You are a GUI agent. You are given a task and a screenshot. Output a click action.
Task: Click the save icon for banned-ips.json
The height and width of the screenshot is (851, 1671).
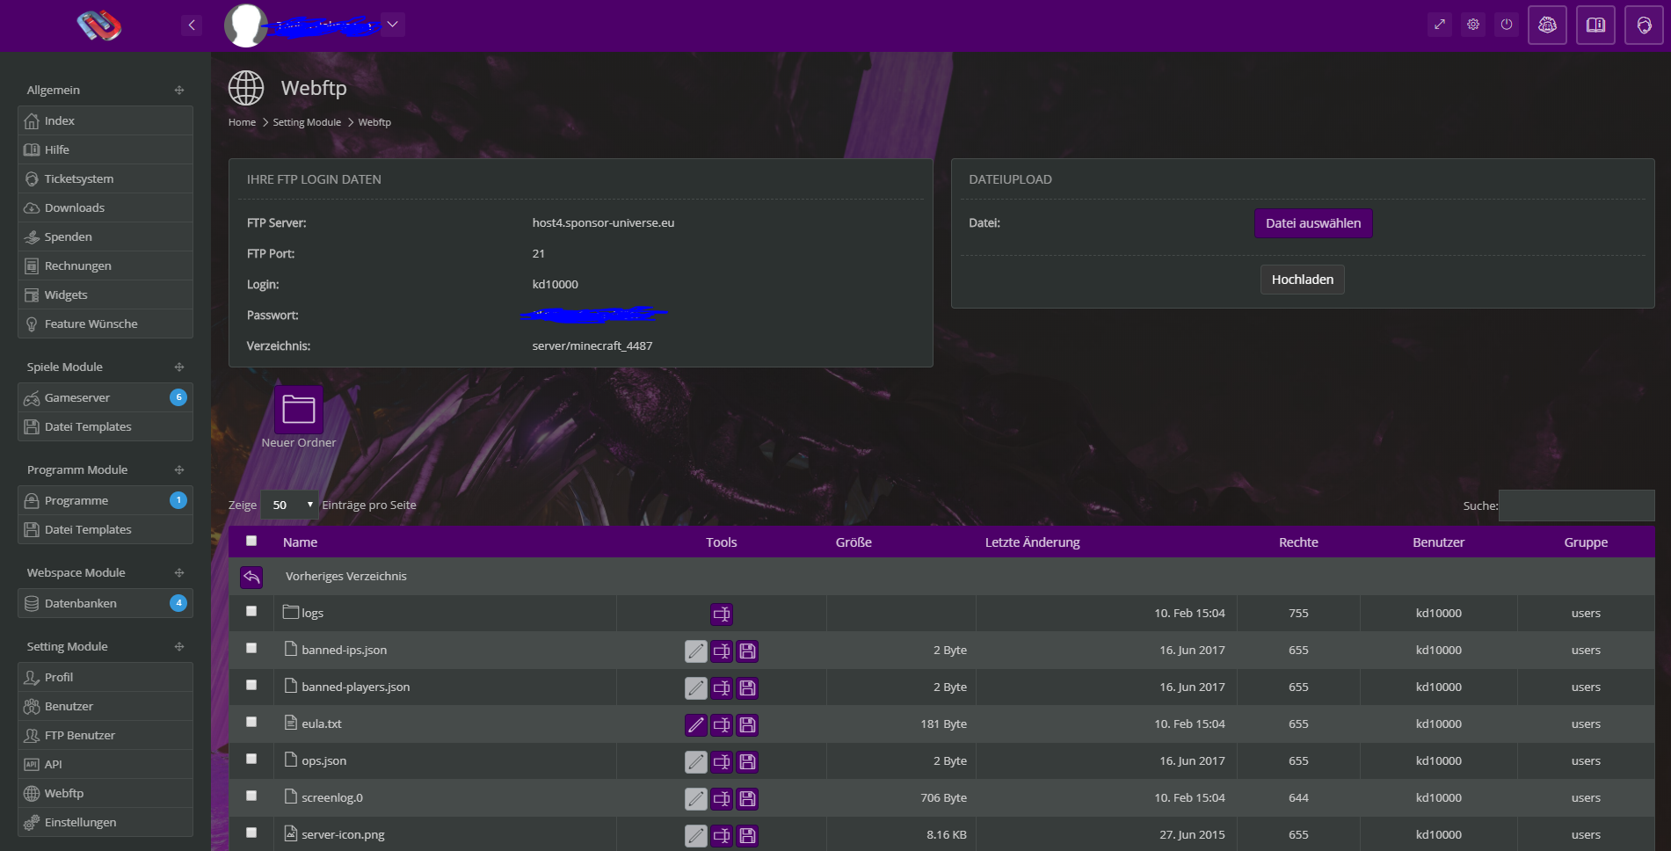(x=747, y=651)
